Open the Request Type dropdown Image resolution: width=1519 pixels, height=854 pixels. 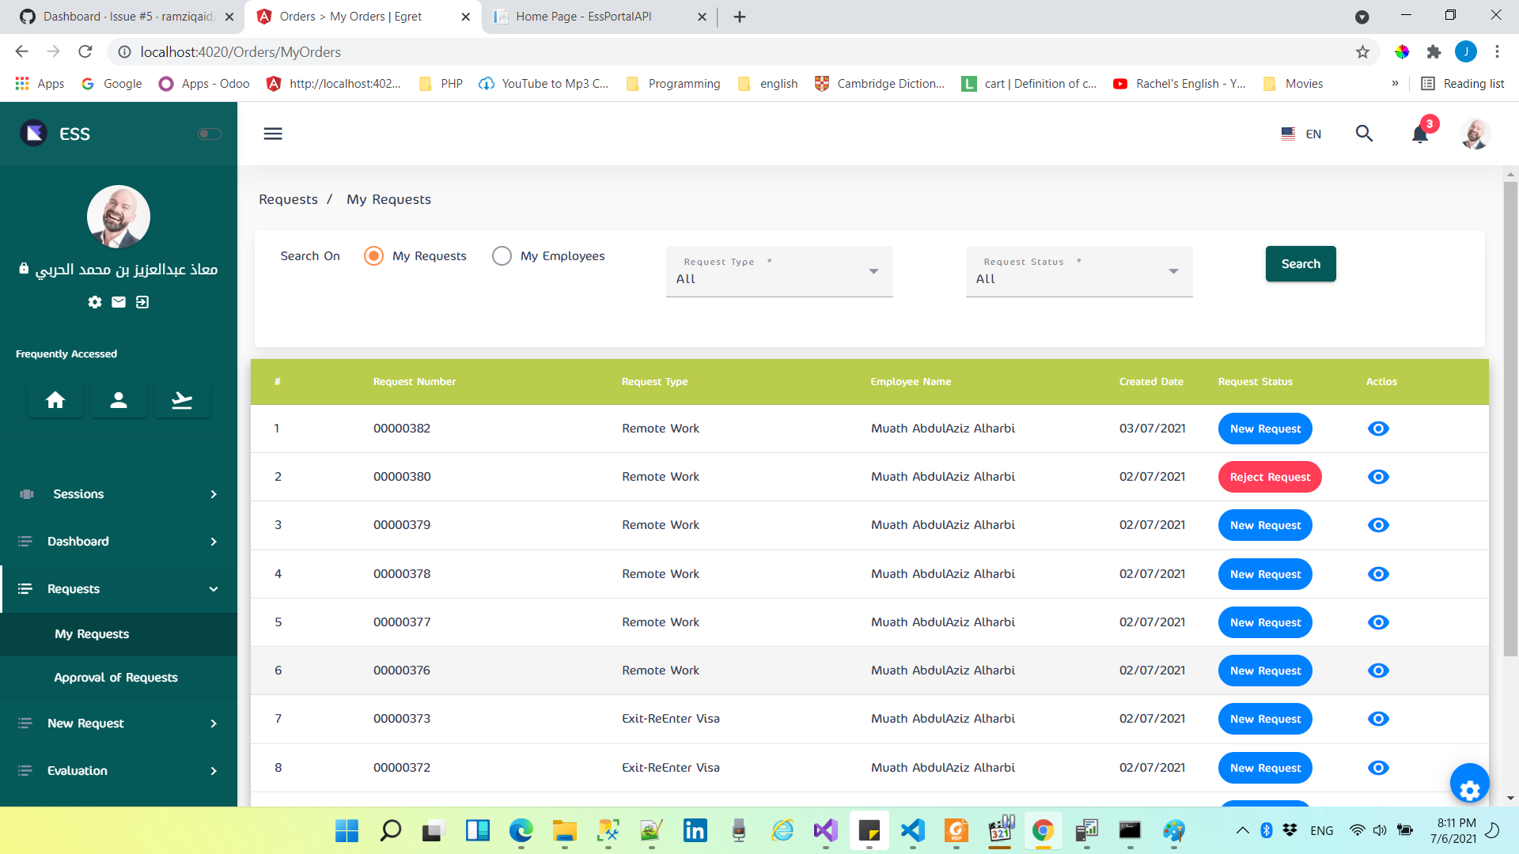click(779, 271)
